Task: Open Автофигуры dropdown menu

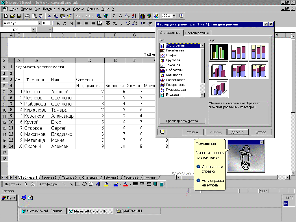Action: point(49,184)
